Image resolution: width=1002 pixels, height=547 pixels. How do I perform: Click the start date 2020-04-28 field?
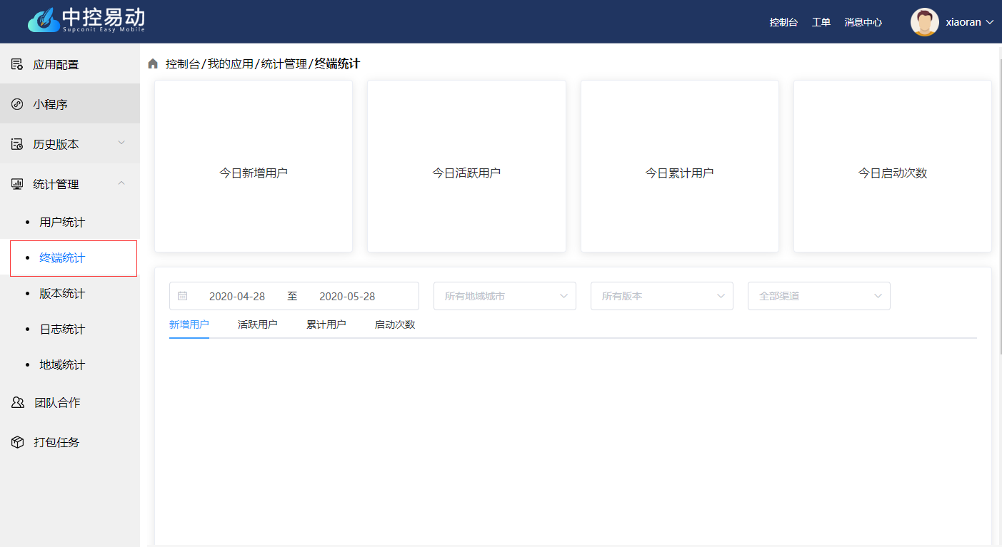click(x=237, y=296)
